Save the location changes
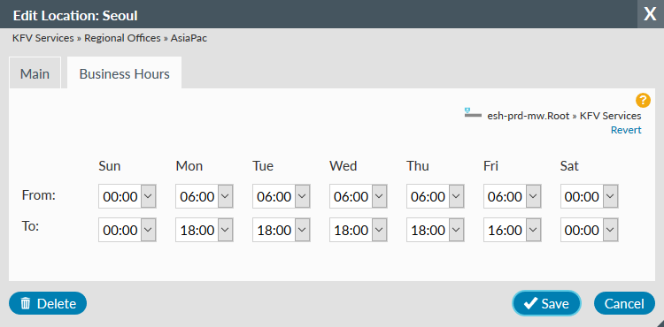 click(x=546, y=303)
